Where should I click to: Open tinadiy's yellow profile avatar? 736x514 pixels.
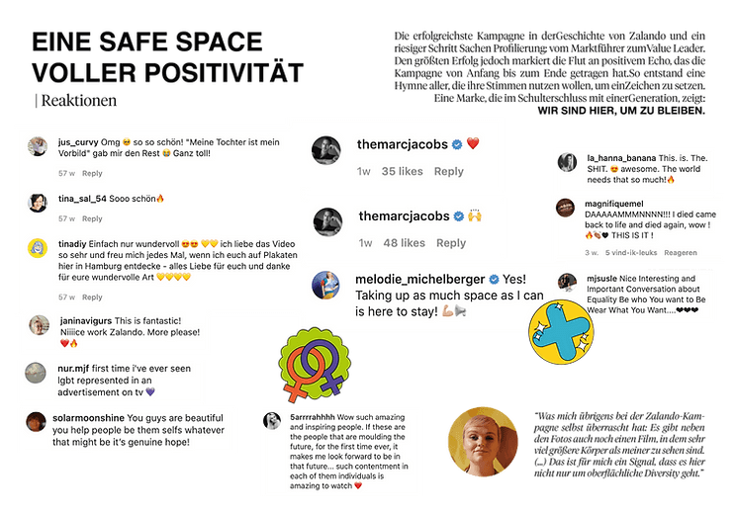[x=38, y=248]
